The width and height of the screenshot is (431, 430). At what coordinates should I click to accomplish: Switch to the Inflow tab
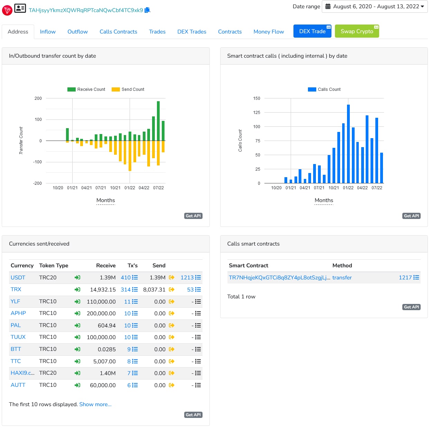pyautogui.click(x=48, y=32)
